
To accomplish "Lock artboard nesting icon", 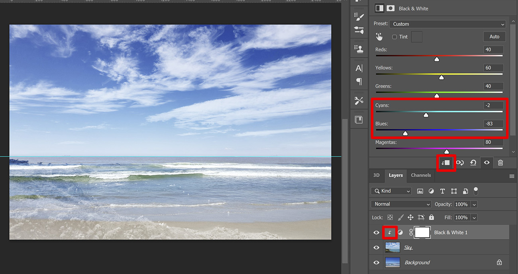I will 421,218.
